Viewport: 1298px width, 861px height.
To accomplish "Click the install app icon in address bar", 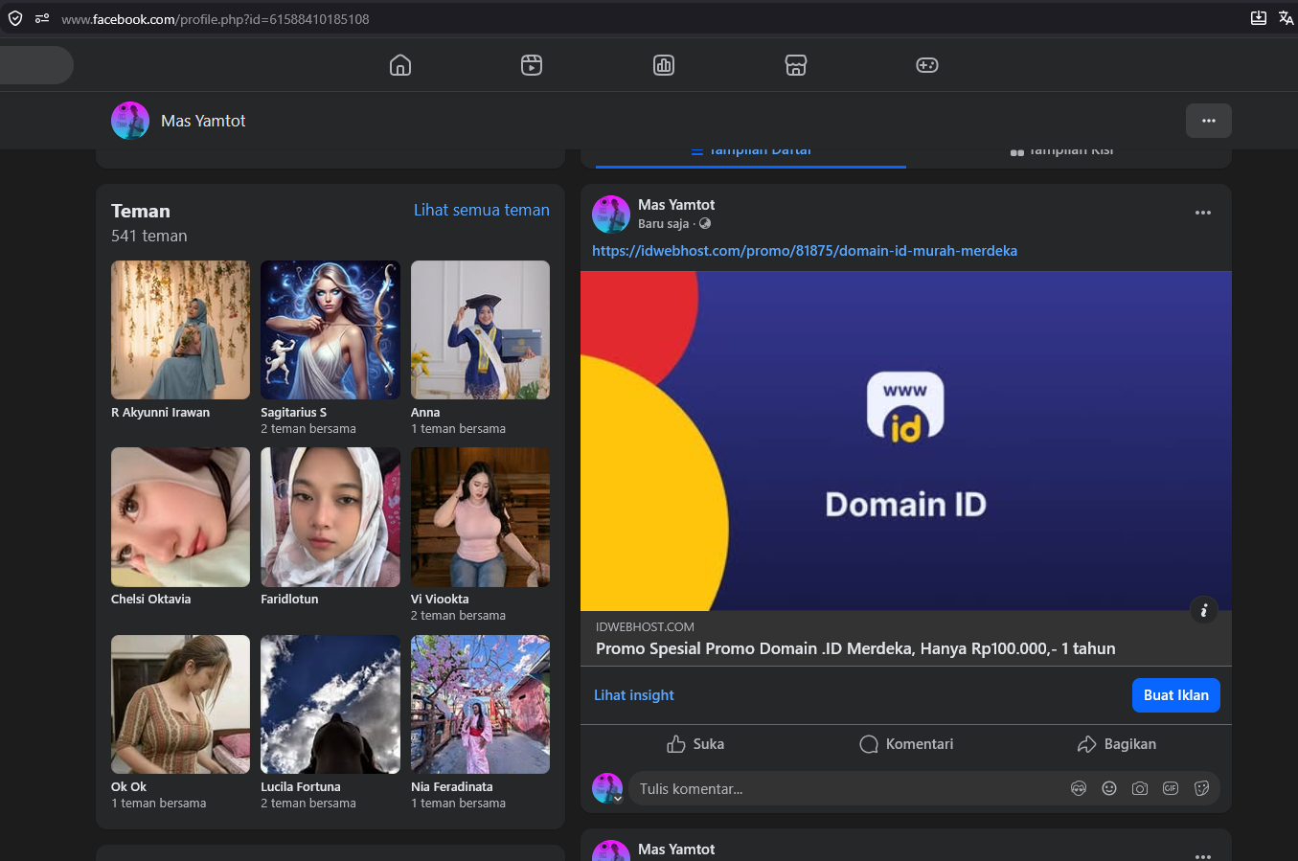I will 1259,18.
